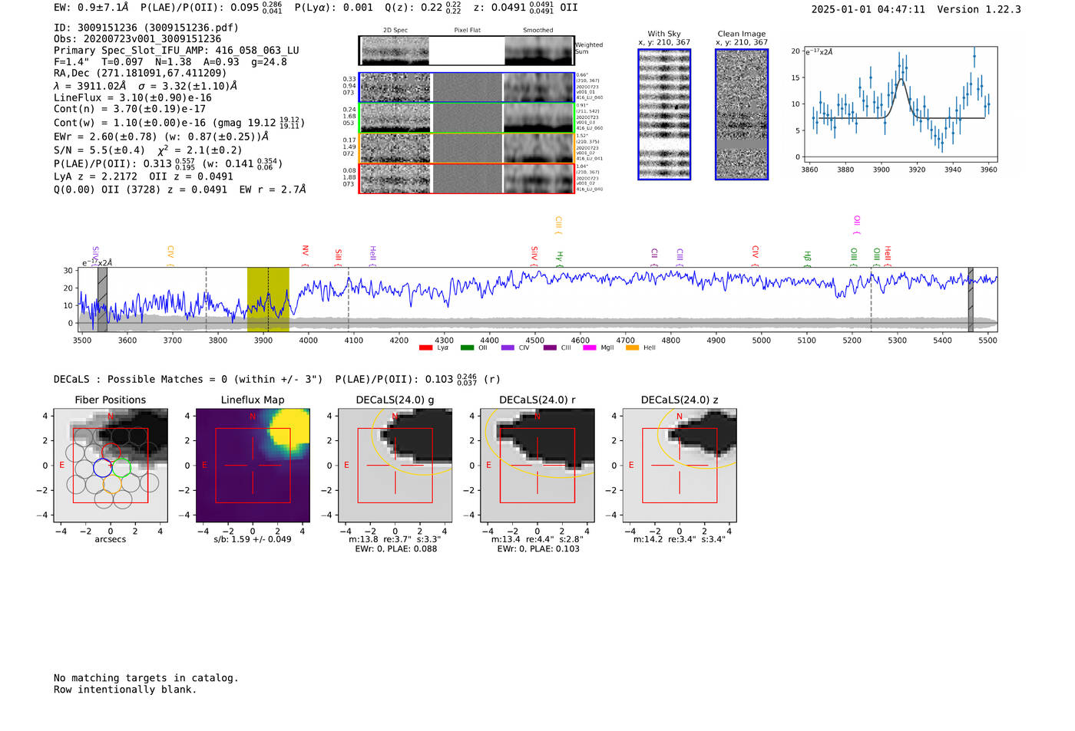Image resolution: width=1075 pixels, height=731 pixels.
Task: Click the CIV legend swatch below the spectrum
Action: click(508, 348)
